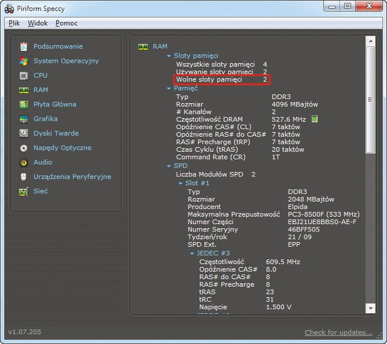Click serial number 46BFF505

pyautogui.click(x=304, y=229)
